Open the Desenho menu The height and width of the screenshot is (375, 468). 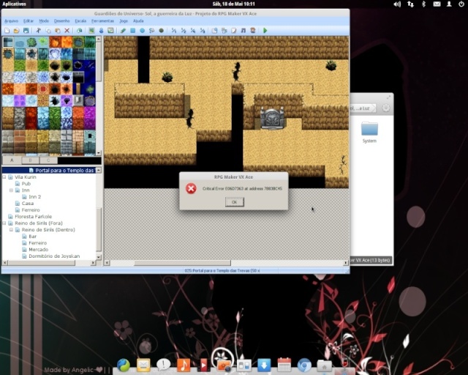pyautogui.click(x=61, y=21)
